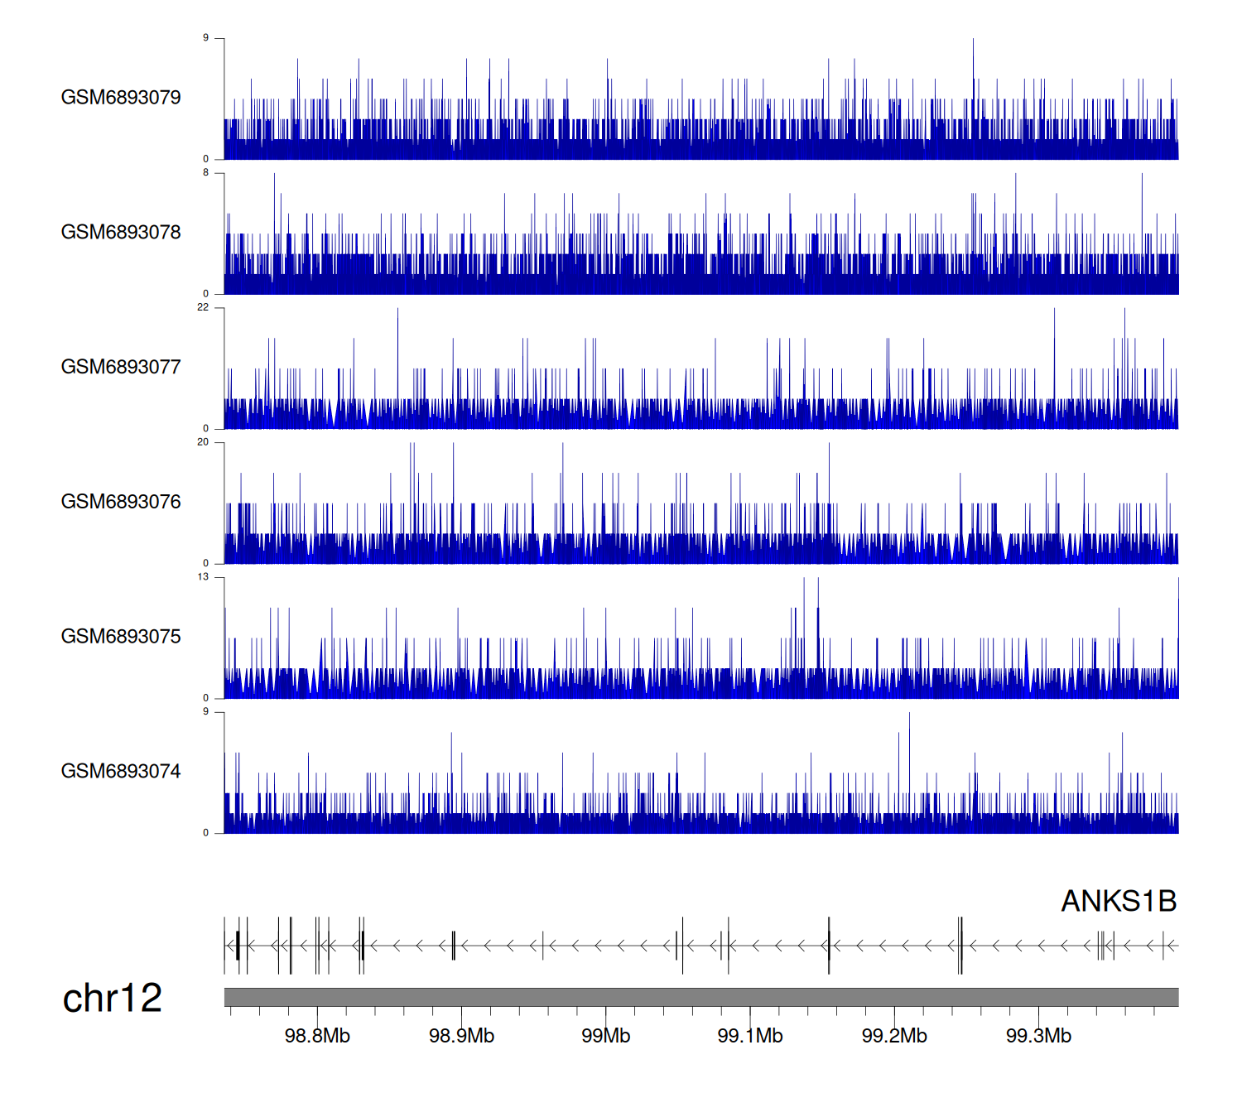Viewport: 1242px width, 1093px height.
Task: Select the 99.2Mb coordinate label
Action: click(x=894, y=1036)
